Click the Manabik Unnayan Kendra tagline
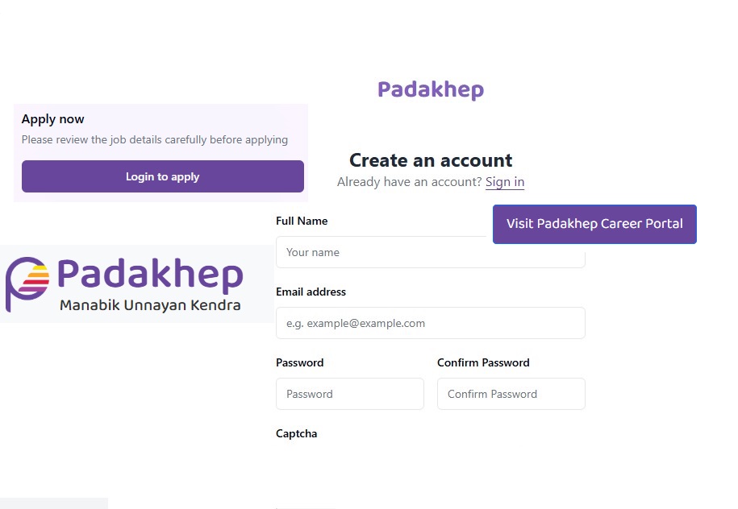Image resolution: width=738 pixels, height=509 pixels. (x=150, y=305)
